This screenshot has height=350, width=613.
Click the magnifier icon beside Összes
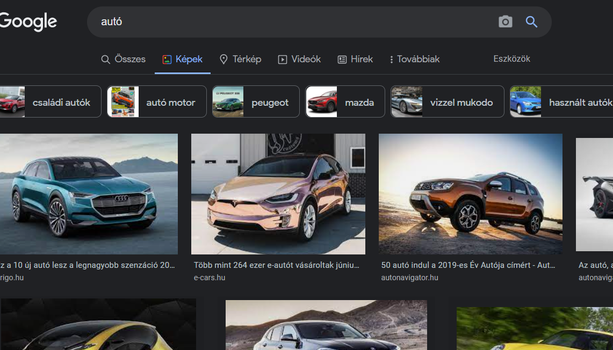pos(105,60)
